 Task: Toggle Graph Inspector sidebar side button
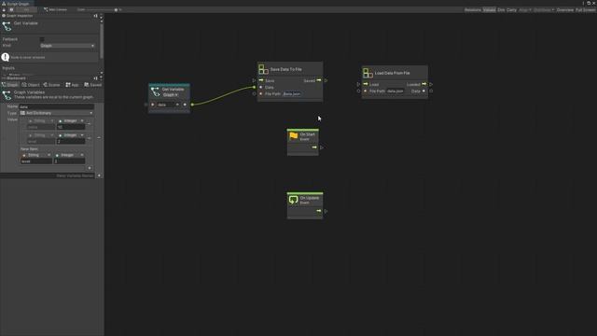point(95,16)
